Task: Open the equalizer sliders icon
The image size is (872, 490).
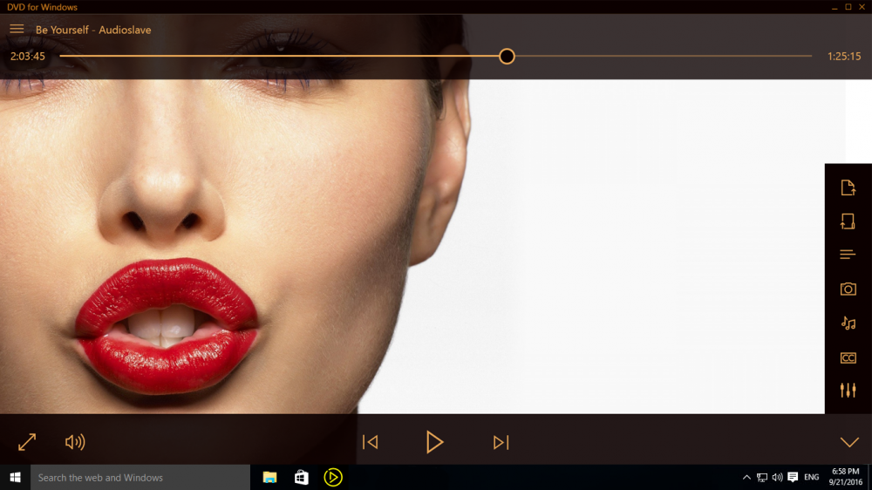Action: point(848,390)
